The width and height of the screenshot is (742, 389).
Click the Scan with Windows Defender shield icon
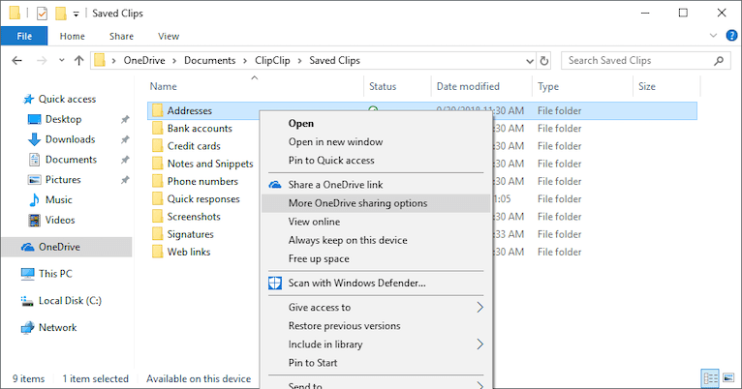[x=273, y=283]
